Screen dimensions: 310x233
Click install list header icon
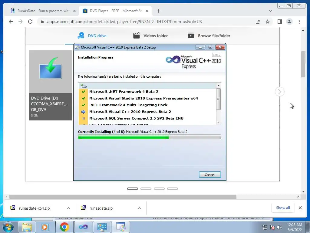pyautogui.click(x=84, y=86)
